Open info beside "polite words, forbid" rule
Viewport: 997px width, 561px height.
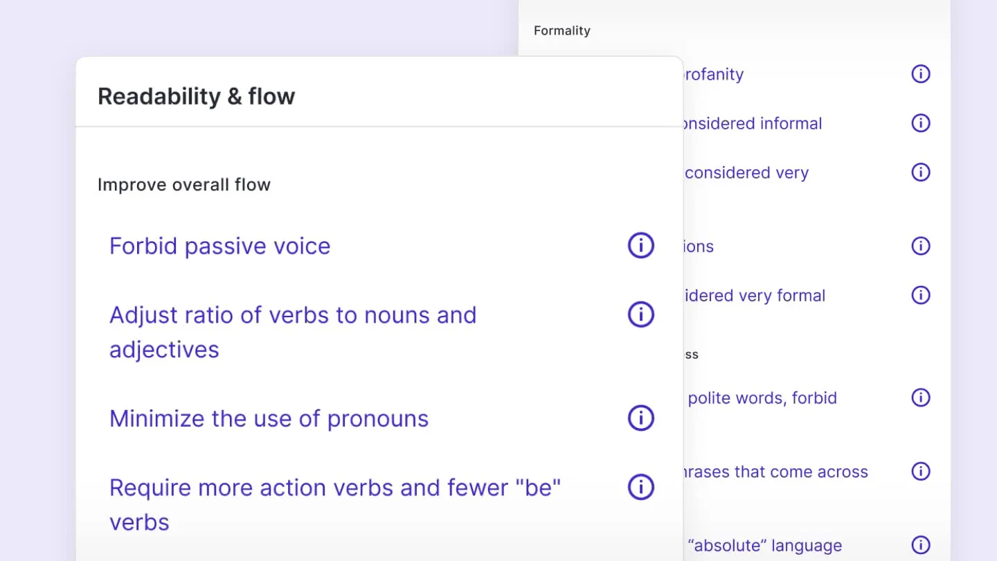coord(921,398)
